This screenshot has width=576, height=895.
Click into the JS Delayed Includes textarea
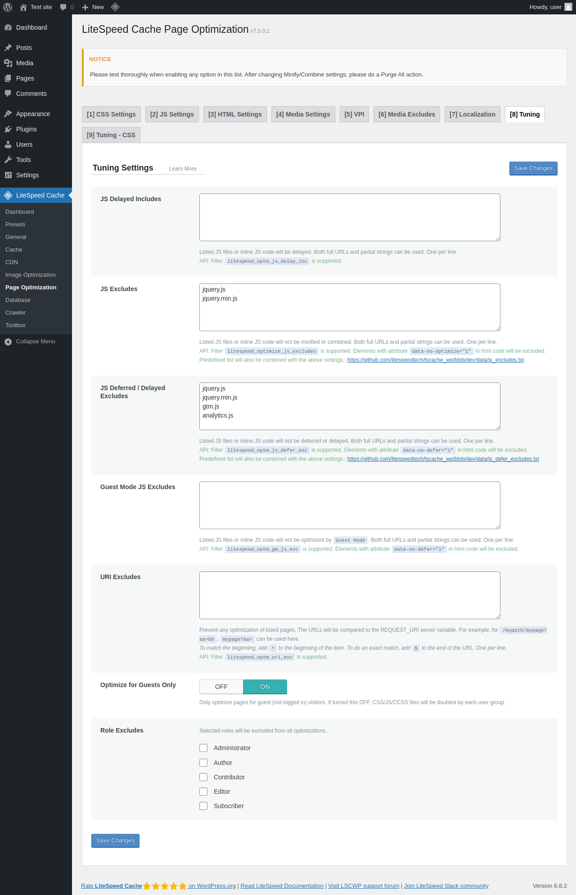click(x=350, y=217)
